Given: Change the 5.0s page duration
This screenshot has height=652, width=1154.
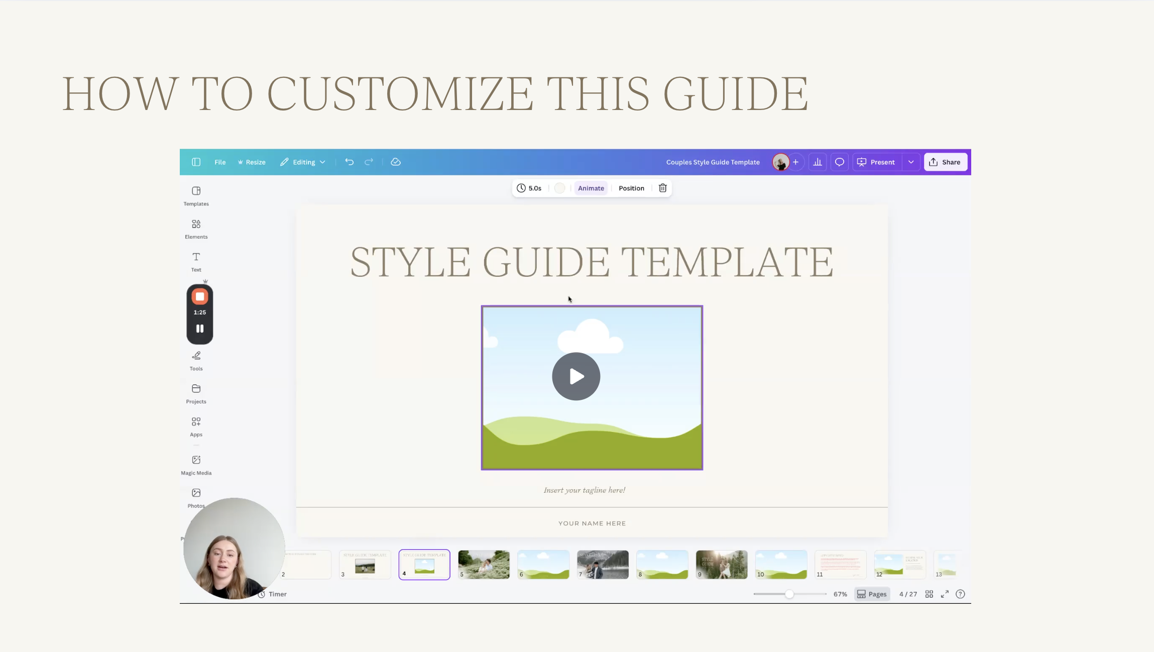Looking at the screenshot, I should tap(529, 188).
